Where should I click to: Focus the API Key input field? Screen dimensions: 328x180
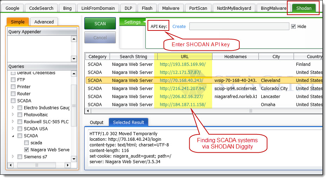point(239,27)
